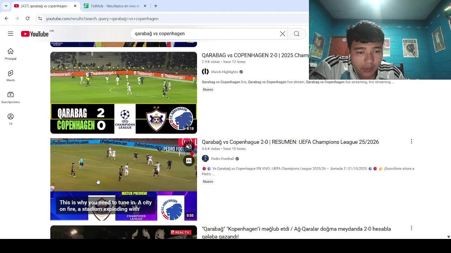Open a new browser tab
The height and width of the screenshot is (253, 451).
pos(156,6)
